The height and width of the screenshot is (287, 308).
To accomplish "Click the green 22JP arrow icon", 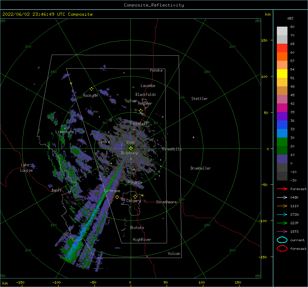I will point(282,223).
